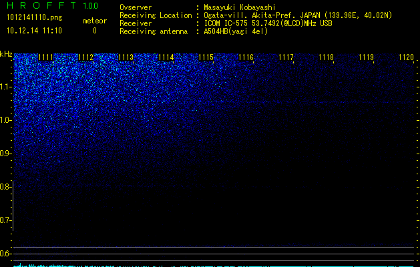Click the 1114 time marker

pos(166,57)
